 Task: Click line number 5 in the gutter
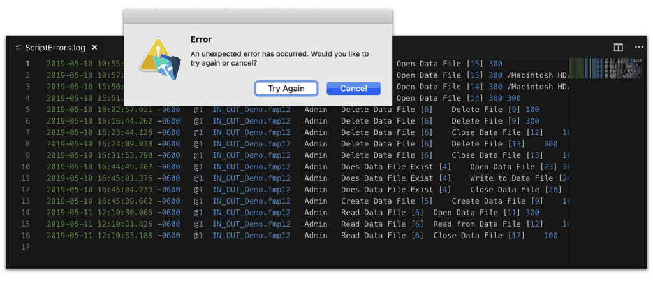point(27,110)
